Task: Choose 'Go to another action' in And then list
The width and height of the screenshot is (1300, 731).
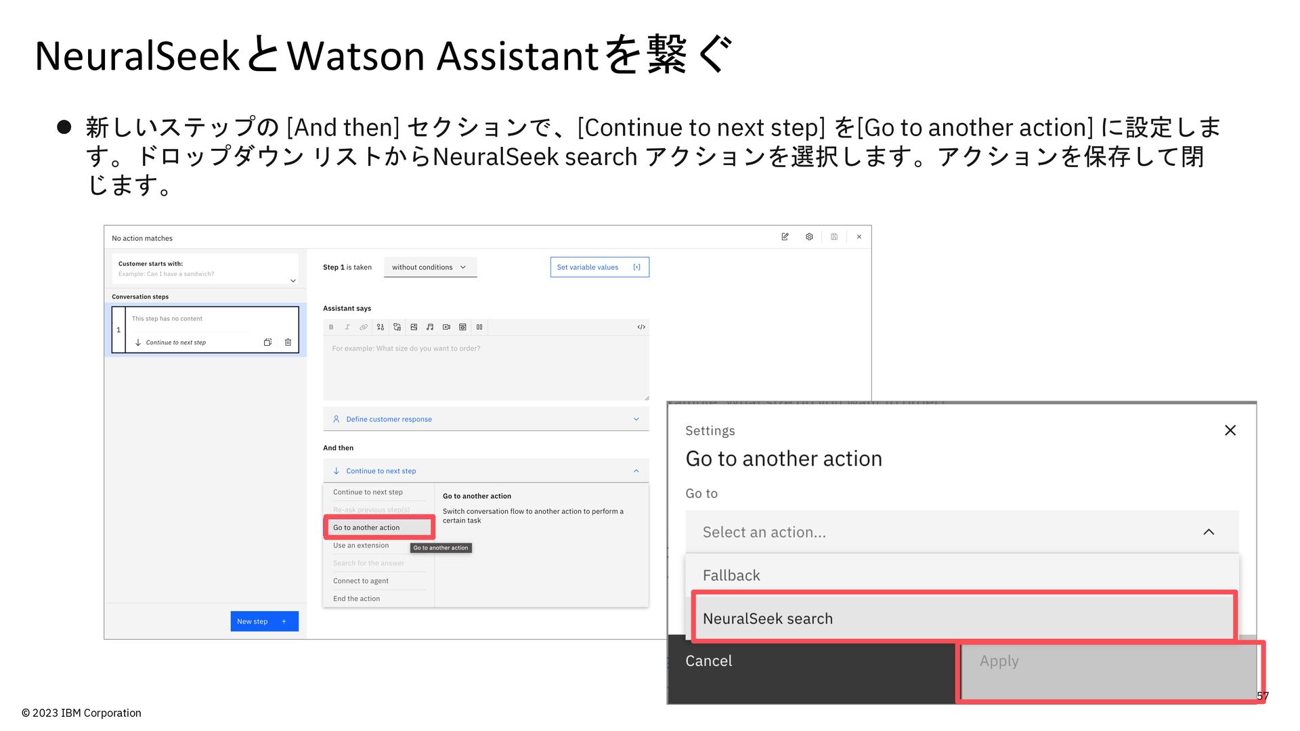Action: (x=378, y=527)
